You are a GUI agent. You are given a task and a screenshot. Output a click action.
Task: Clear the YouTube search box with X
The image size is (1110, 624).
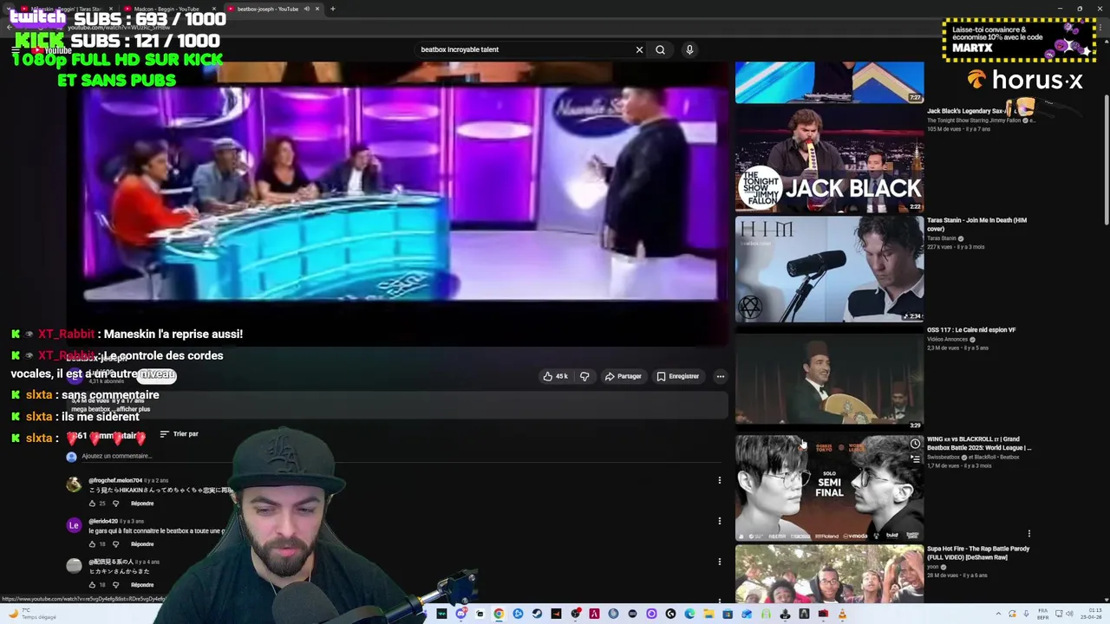(x=639, y=49)
